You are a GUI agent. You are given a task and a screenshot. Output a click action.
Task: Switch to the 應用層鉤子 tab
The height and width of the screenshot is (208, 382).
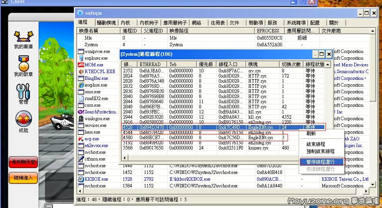[x=175, y=23]
